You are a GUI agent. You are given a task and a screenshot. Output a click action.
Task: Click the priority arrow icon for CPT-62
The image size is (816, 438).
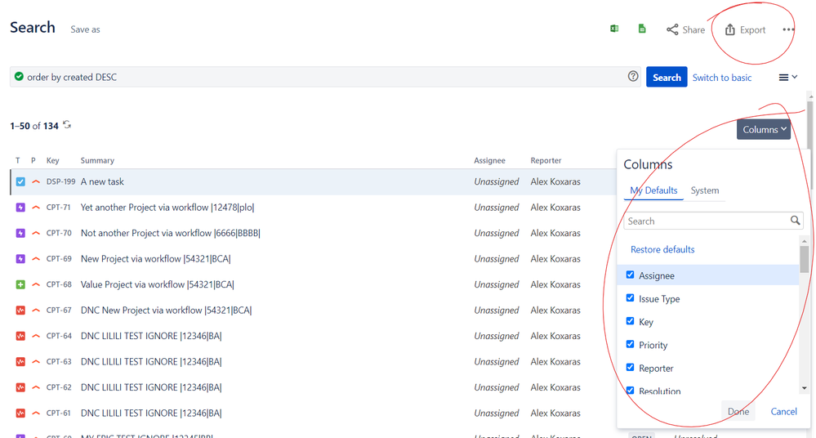pos(36,387)
